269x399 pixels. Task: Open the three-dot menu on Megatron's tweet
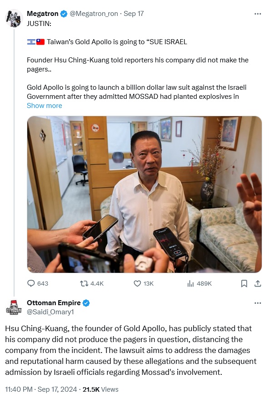click(258, 14)
